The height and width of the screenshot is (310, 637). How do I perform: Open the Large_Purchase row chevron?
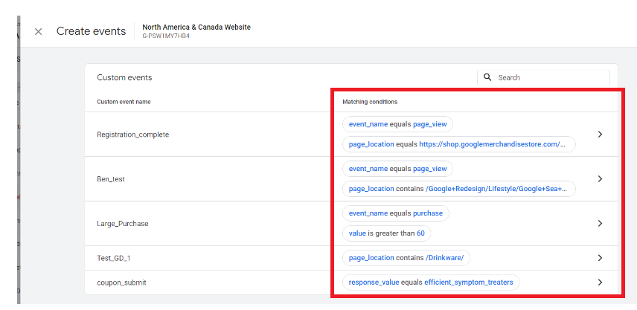point(600,224)
